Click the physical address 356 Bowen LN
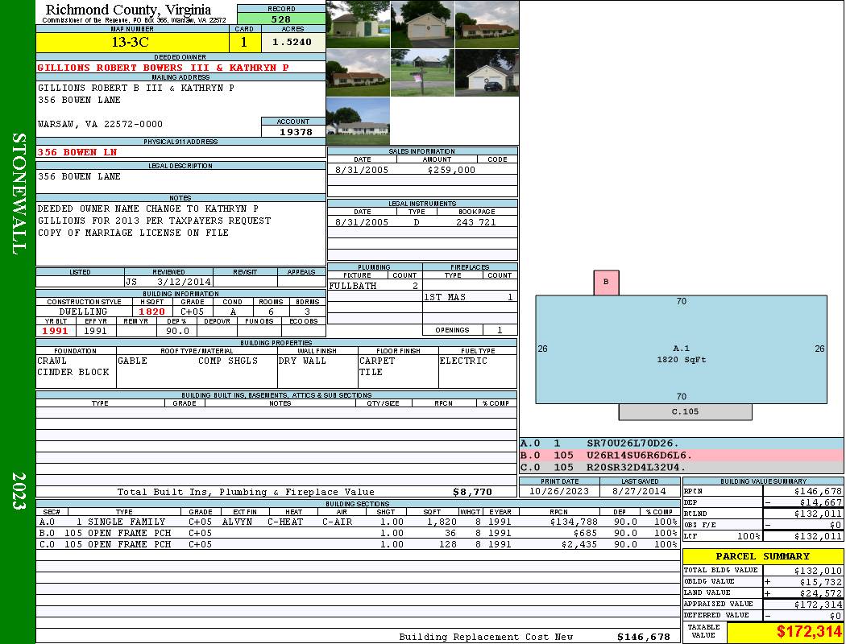Screen dimensions: 846x644 click(78, 152)
